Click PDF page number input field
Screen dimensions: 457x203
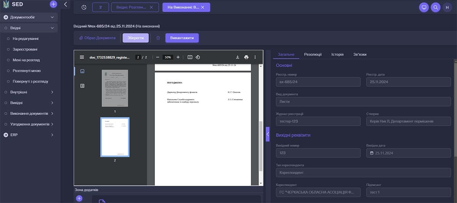click(138, 57)
